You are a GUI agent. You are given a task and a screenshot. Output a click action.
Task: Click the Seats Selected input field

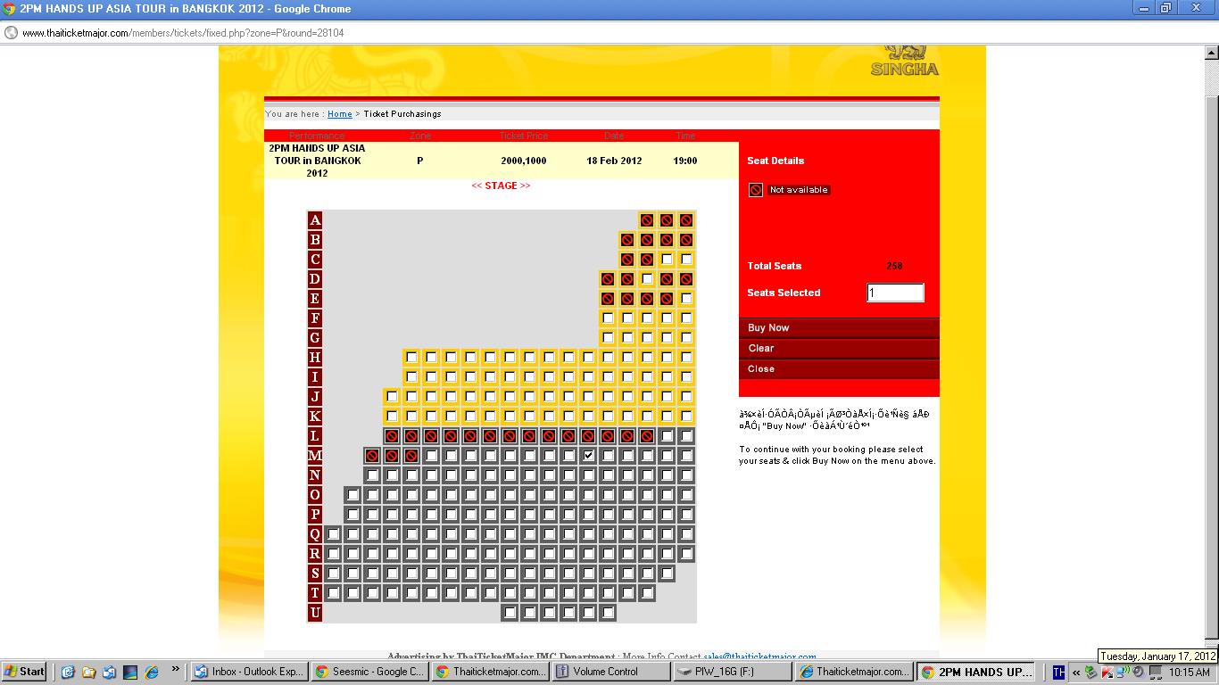tap(895, 293)
